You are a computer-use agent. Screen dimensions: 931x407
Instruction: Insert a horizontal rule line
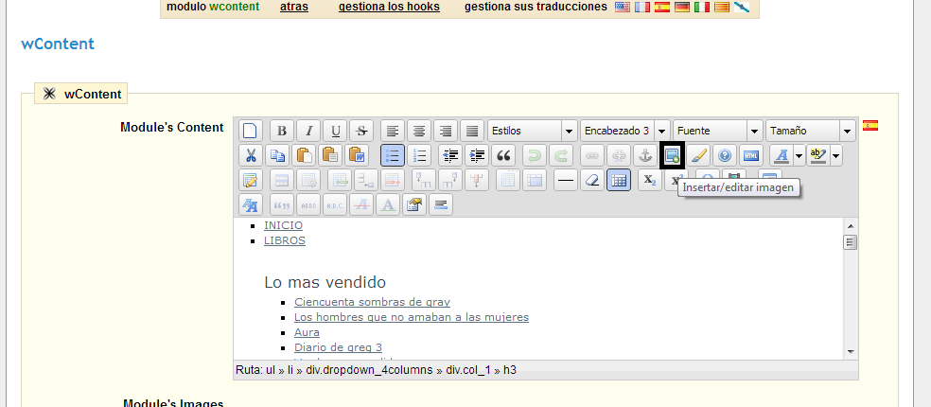pyautogui.click(x=567, y=180)
